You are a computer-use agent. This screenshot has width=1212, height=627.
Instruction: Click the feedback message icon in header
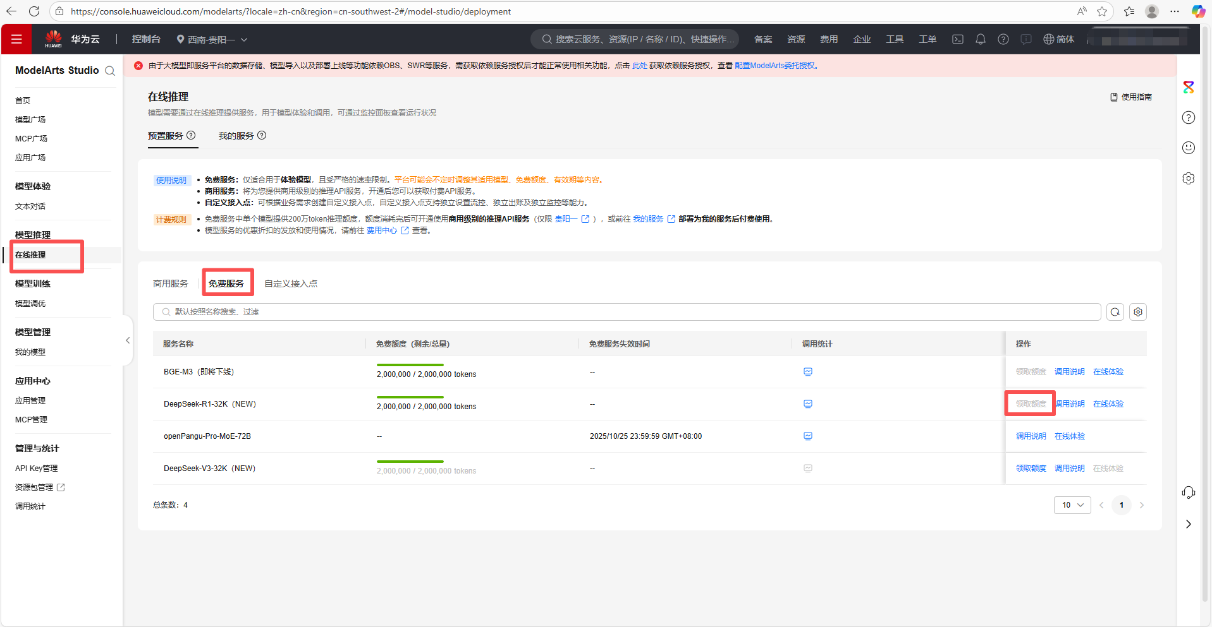[x=1026, y=39]
